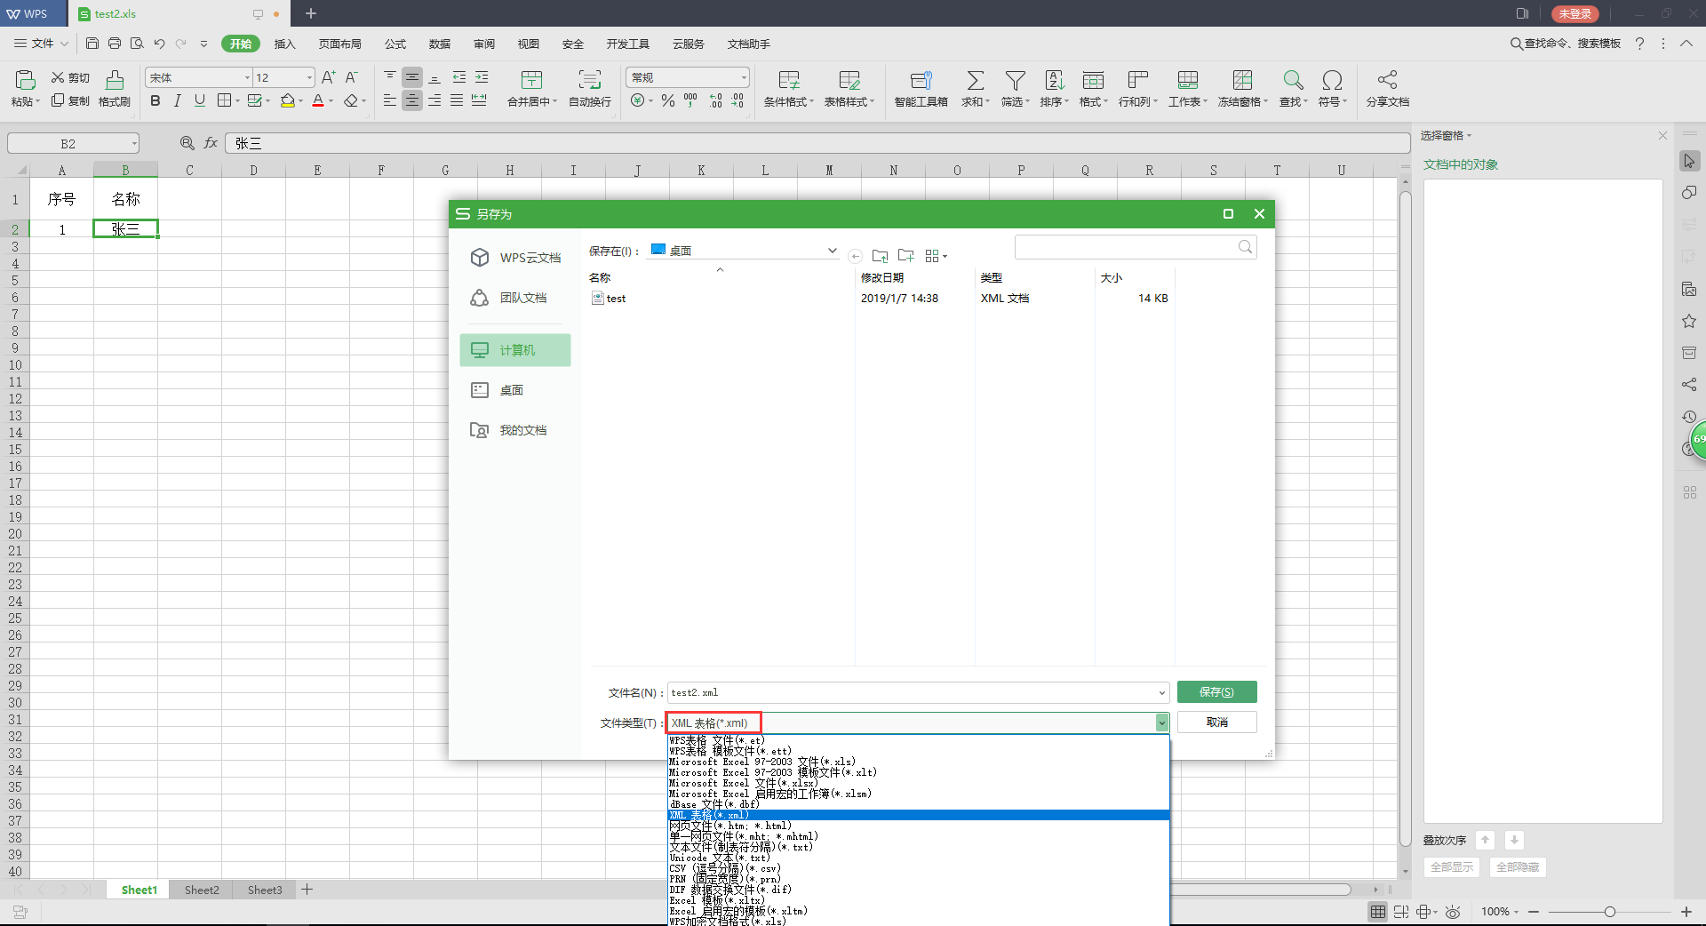Select 我的文档 in Save As sidebar

[x=515, y=430]
